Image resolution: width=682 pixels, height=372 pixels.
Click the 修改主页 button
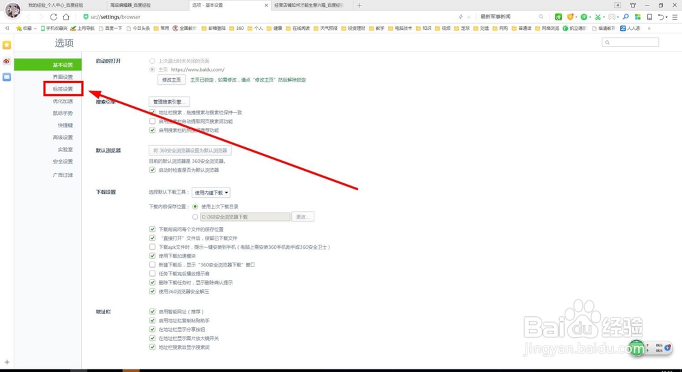point(171,80)
